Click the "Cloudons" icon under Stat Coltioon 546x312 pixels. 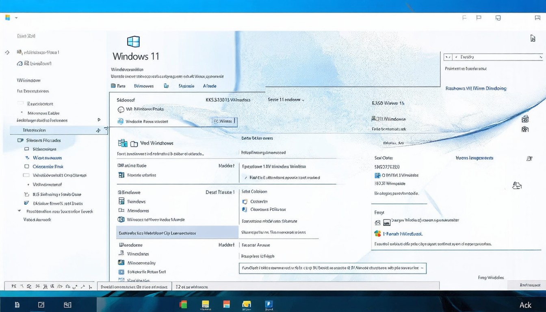[245, 210]
